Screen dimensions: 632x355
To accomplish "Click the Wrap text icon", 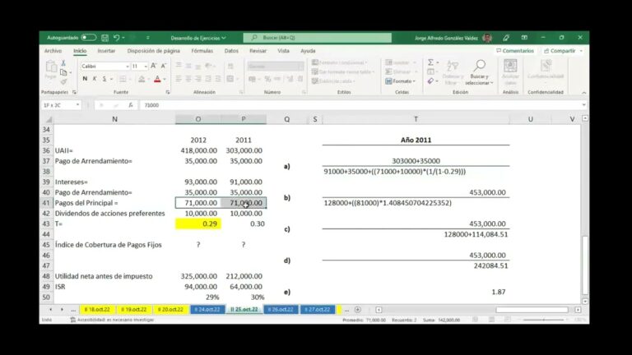I will 230,66.
